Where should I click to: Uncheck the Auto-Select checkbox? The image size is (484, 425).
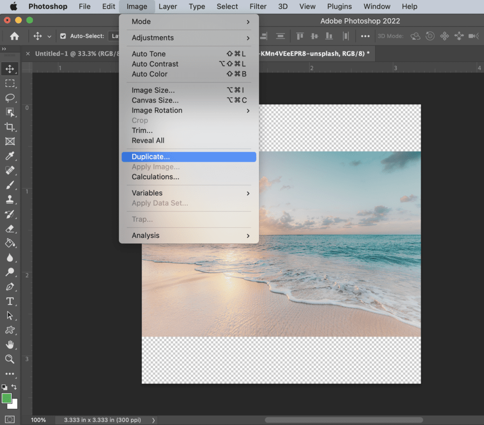click(x=63, y=36)
